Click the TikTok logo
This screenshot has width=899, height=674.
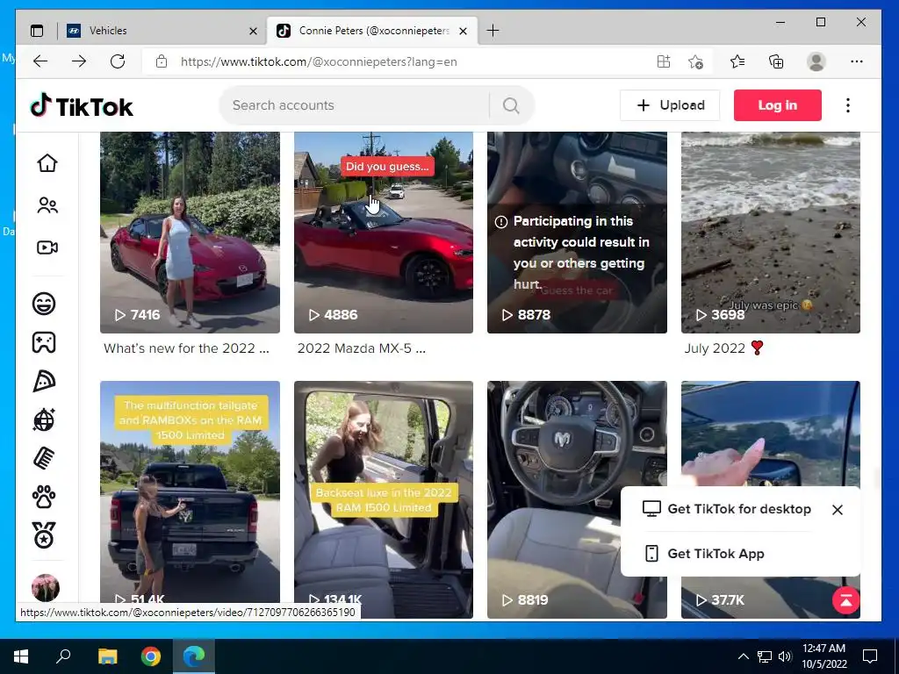click(x=82, y=106)
